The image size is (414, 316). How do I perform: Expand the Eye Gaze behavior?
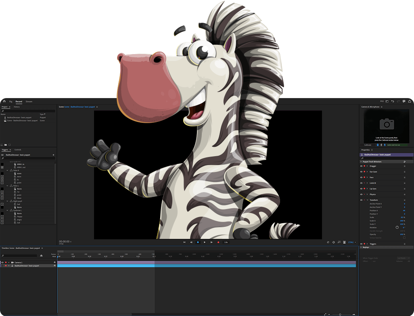click(x=367, y=172)
